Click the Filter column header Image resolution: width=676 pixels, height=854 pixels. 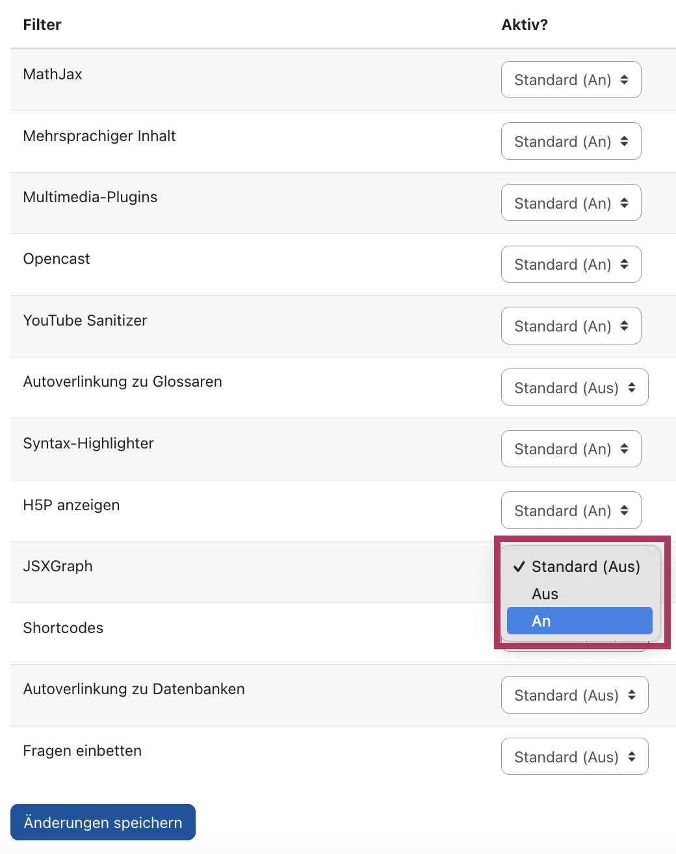[x=42, y=24]
